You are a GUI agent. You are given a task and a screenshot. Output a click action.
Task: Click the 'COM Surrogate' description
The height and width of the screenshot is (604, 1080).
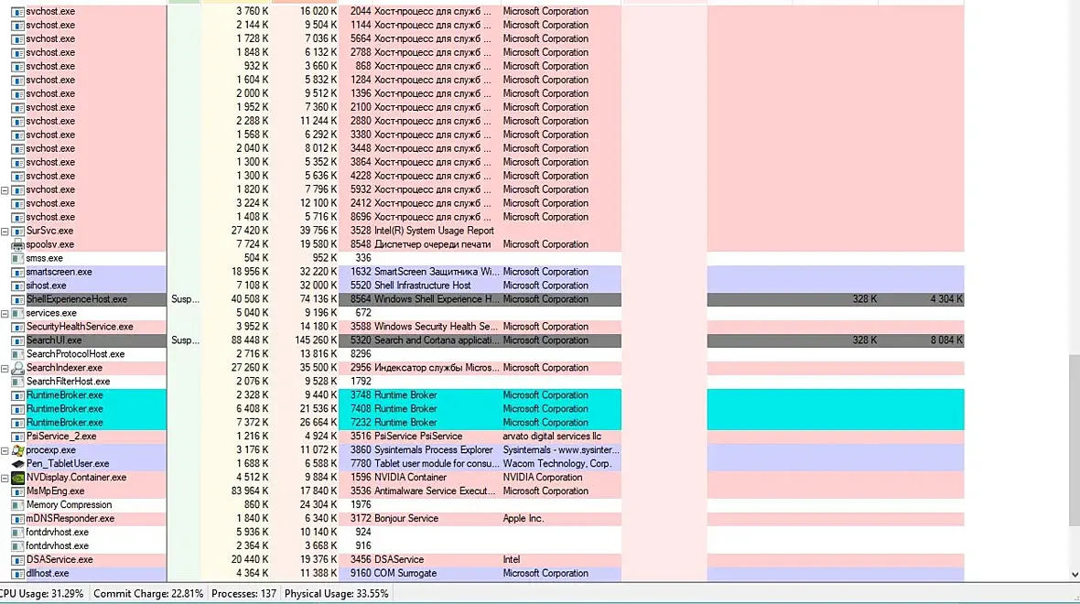point(405,573)
